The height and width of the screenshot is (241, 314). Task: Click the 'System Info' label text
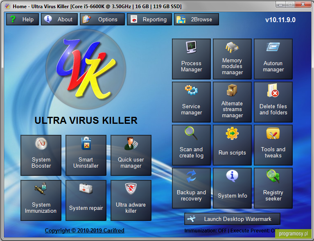(x=232, y=196)
